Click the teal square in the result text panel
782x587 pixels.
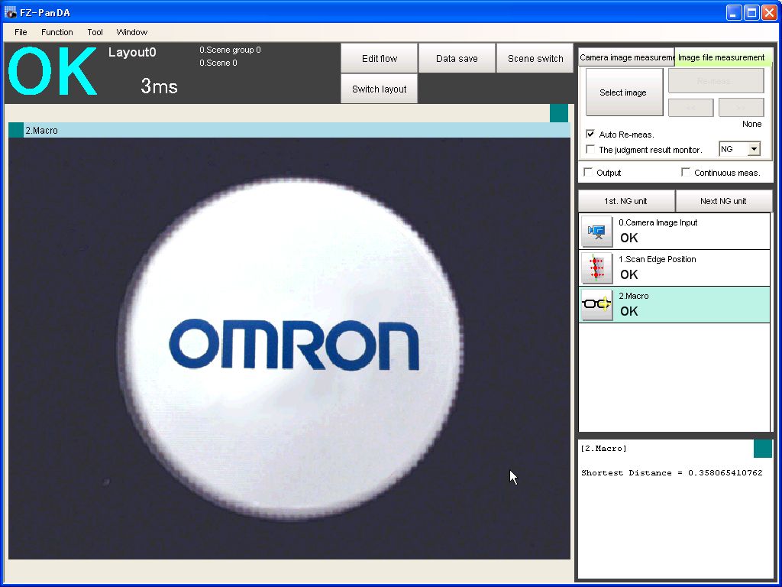coord(763,448)
